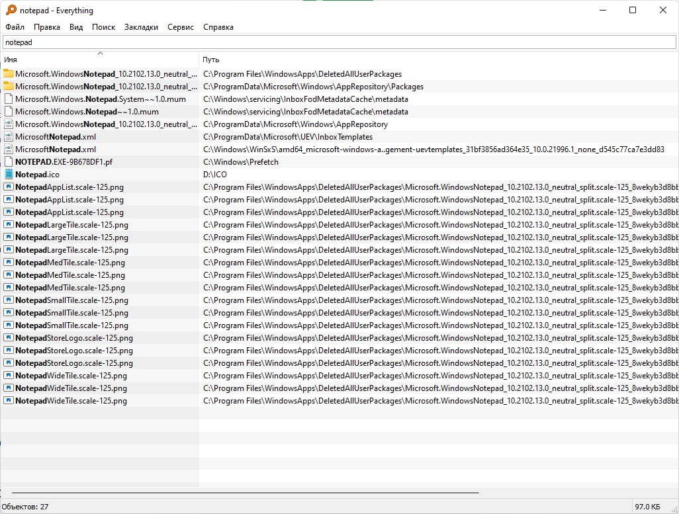Click the WinSxS amd64_microsoft-windows path cell

point(433,150)
